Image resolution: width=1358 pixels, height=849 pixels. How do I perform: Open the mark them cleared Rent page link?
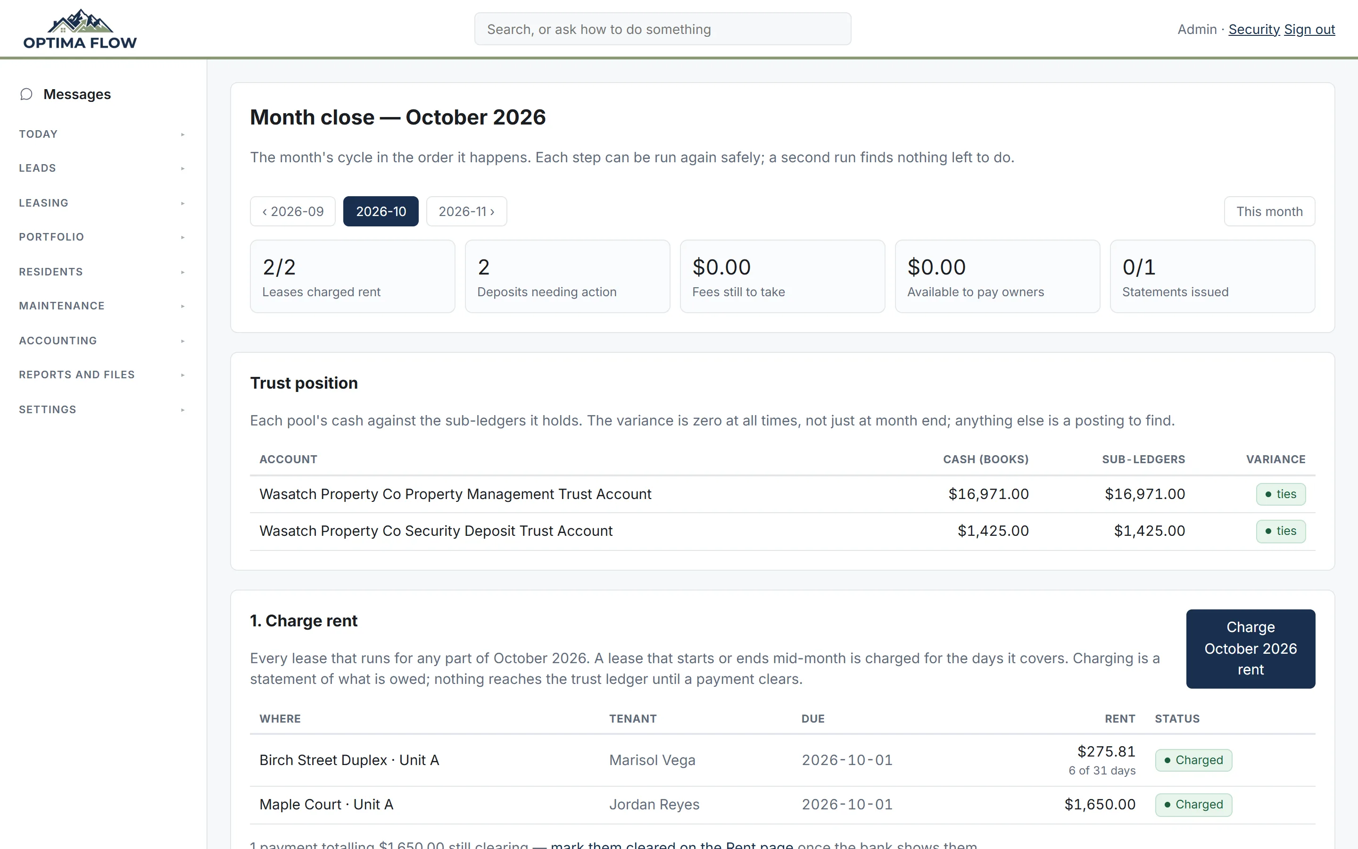point(672,844)
